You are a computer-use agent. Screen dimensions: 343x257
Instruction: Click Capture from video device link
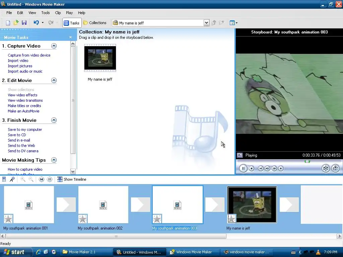tap(29, 55)
